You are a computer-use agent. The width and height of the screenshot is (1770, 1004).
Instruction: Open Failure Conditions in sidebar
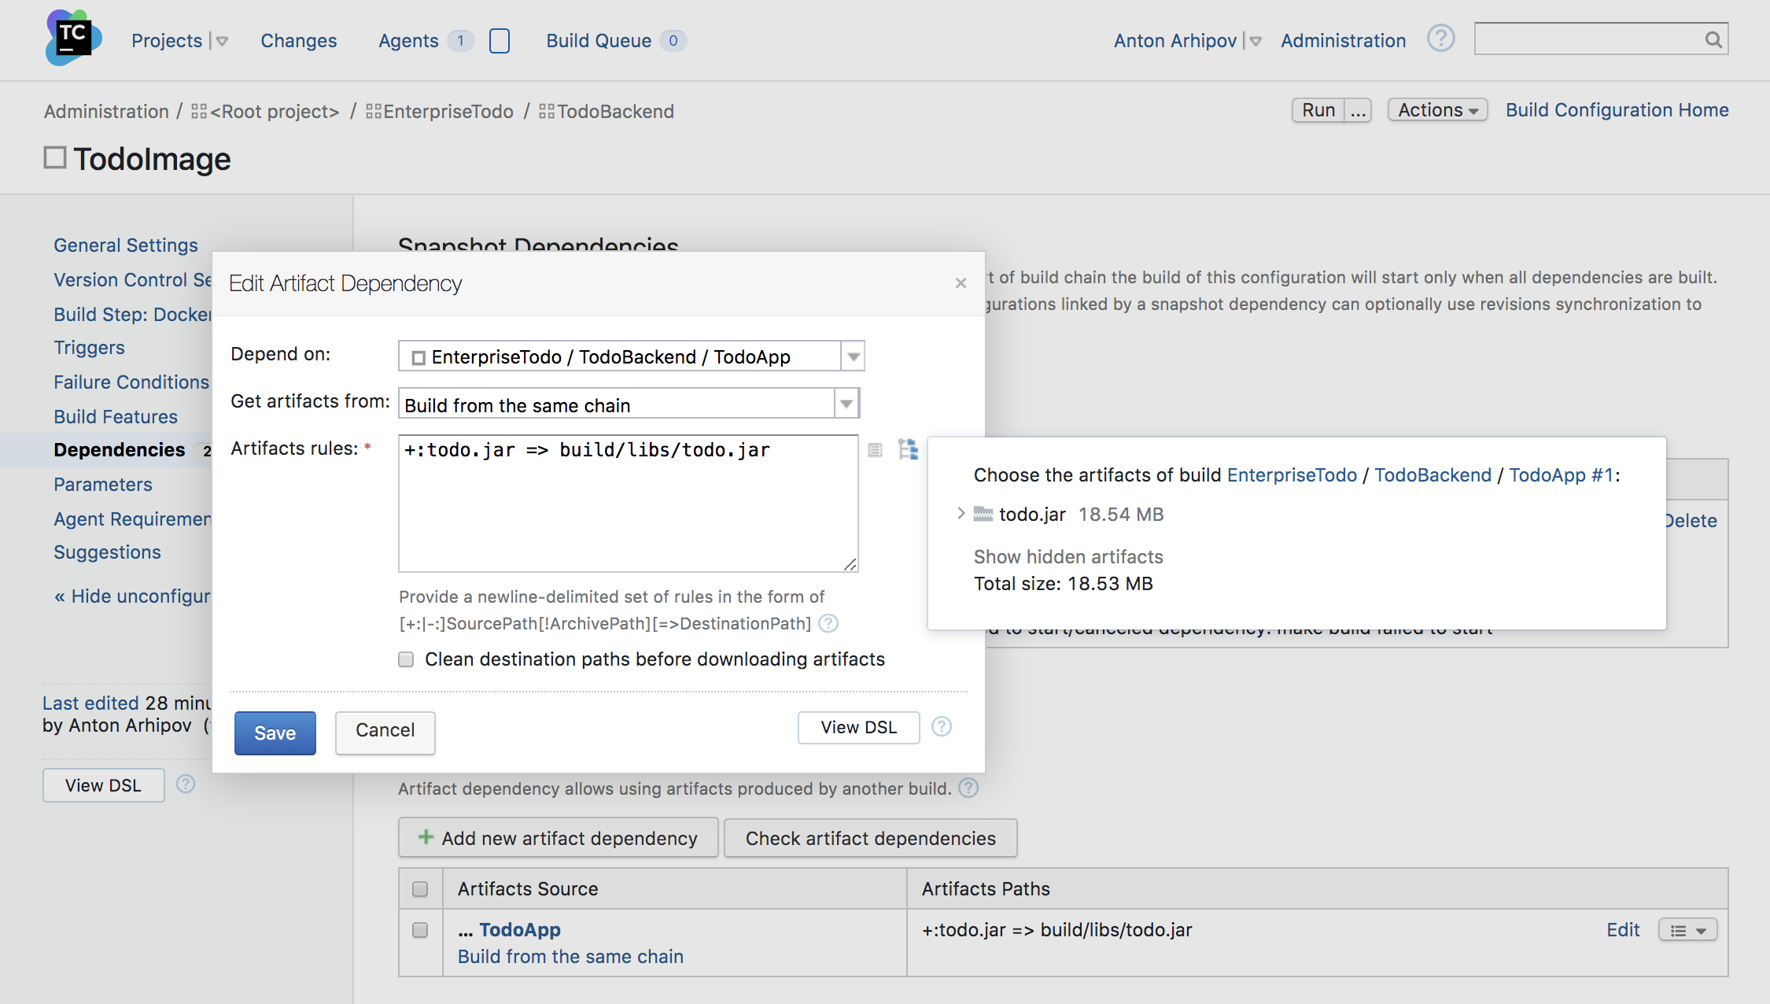131,382
